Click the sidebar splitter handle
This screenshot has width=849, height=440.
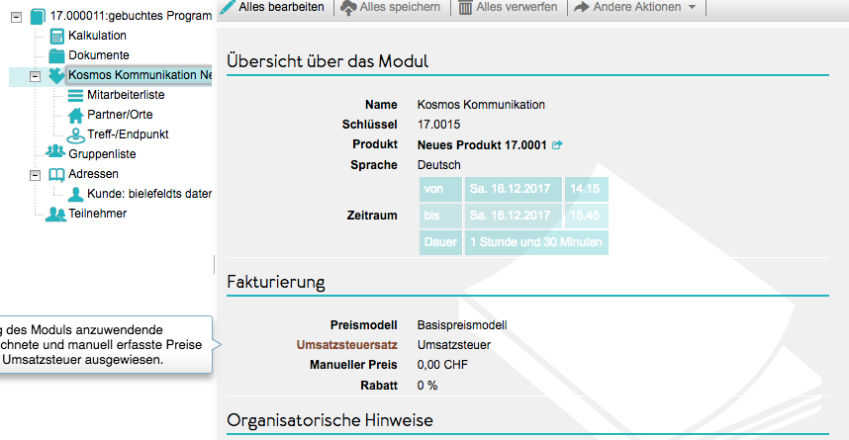[x=215, y=264]
